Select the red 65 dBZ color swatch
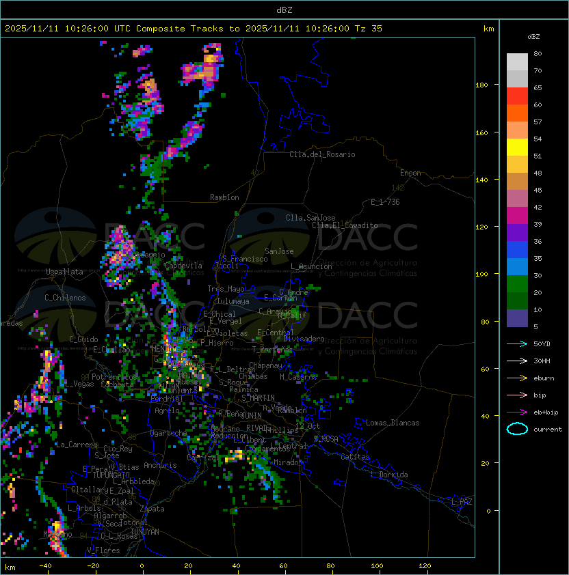The width and height of the screenshot is (569, 575). [x=517, y=96]
